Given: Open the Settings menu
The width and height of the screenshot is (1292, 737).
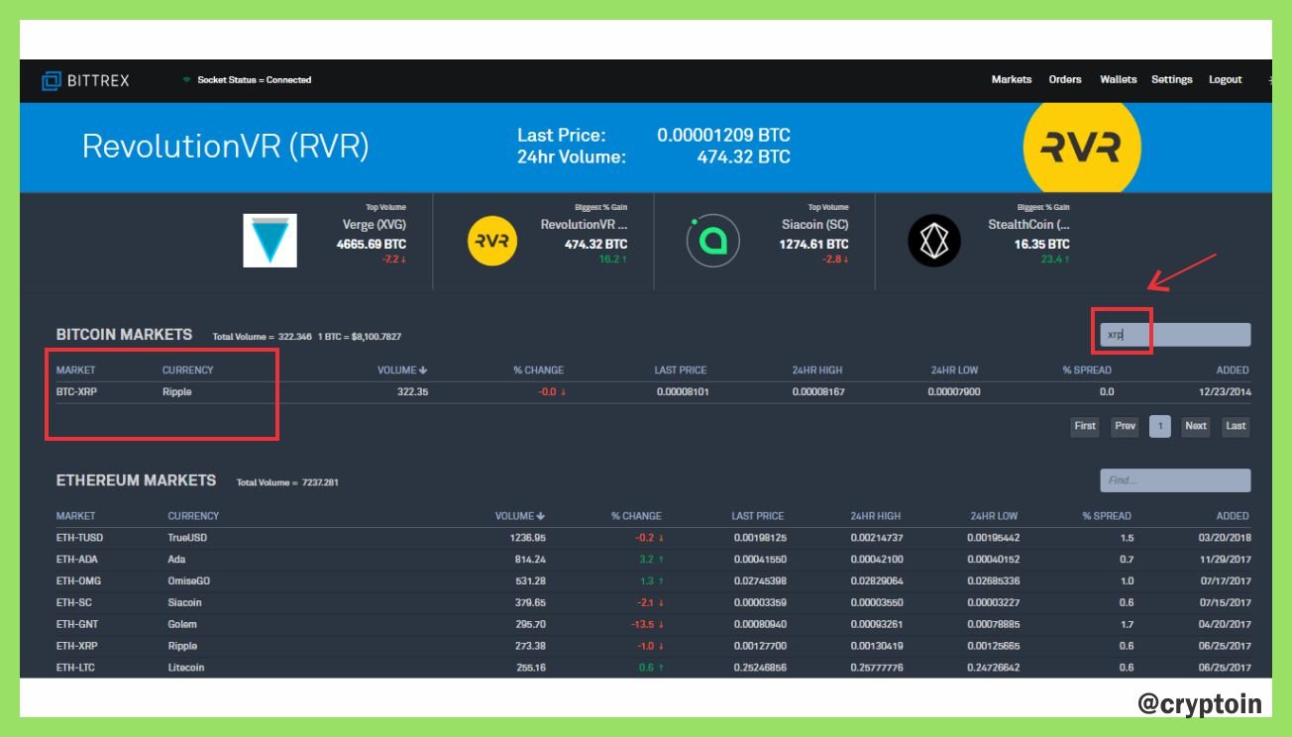Looking at the screenshot, I should click(x=1172, y=79).
